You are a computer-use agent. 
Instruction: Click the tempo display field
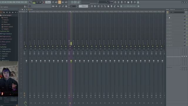point(48,2)
